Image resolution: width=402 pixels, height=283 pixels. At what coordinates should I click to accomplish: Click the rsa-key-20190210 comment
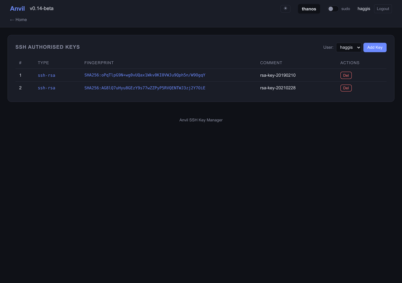[x=278, y=75]
